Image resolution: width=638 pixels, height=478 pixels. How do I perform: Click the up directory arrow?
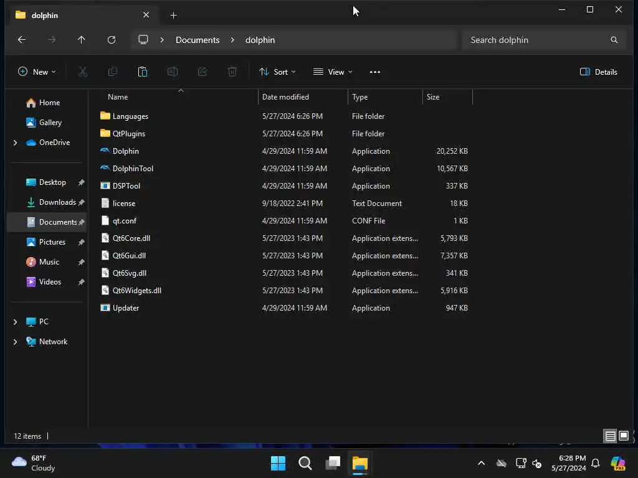point(82,40)
